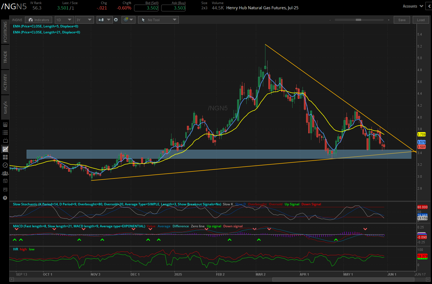The width and height of the screenshot is (432, 284).
Task: Open the Trade tab
Action: (5, 57)
